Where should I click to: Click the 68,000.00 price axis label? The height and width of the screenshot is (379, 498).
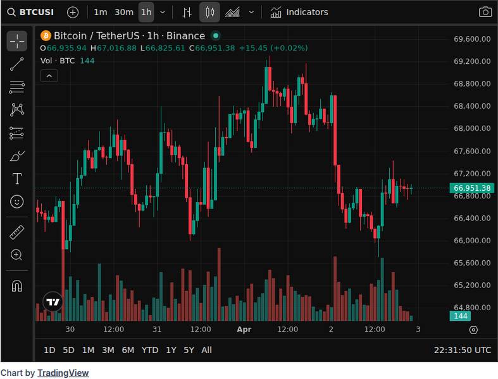click(x=472, y=128)
